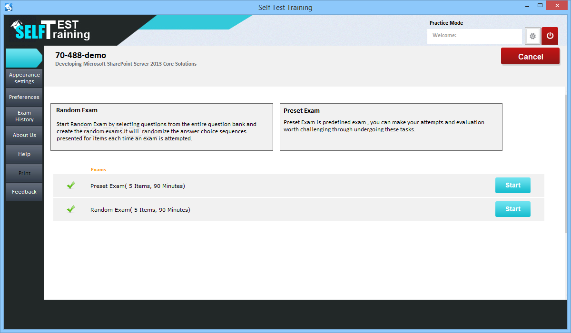Viewport: 571px width, 333px height.
Task: Click the '70-488-demo' exam title
Action: point(80,55)
